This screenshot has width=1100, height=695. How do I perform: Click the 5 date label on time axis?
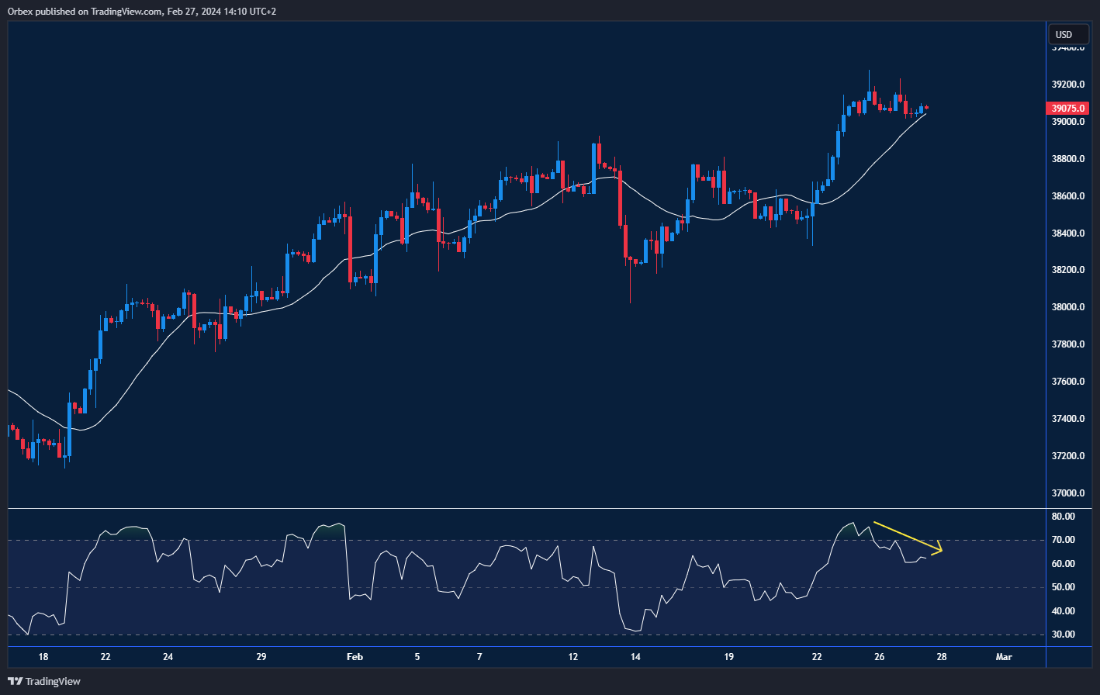point(417,657)
